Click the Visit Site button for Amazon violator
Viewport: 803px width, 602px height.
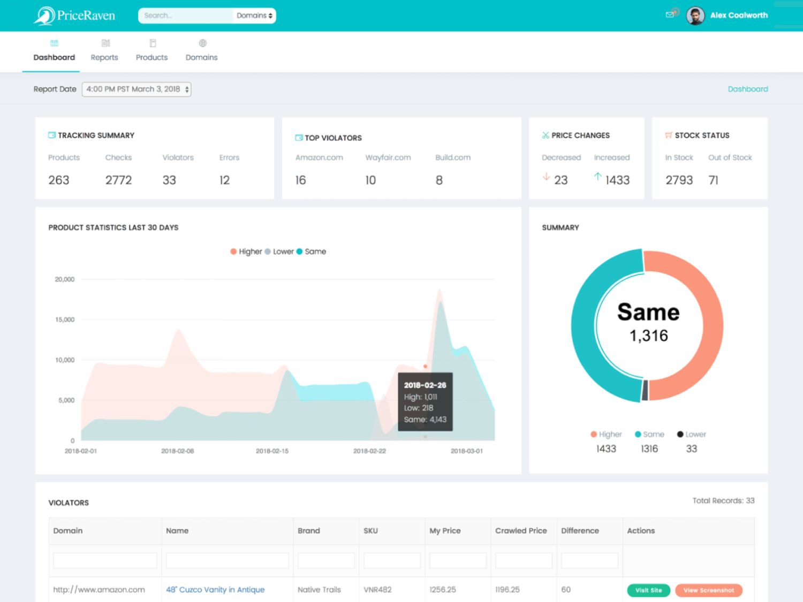point(648,590)
